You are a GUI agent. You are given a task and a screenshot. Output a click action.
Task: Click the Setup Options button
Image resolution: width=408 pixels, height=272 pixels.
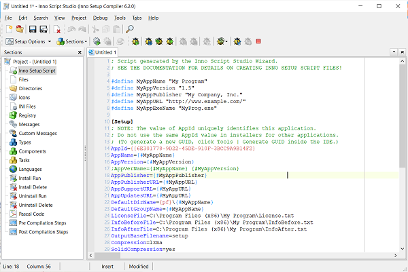(26, 41)
